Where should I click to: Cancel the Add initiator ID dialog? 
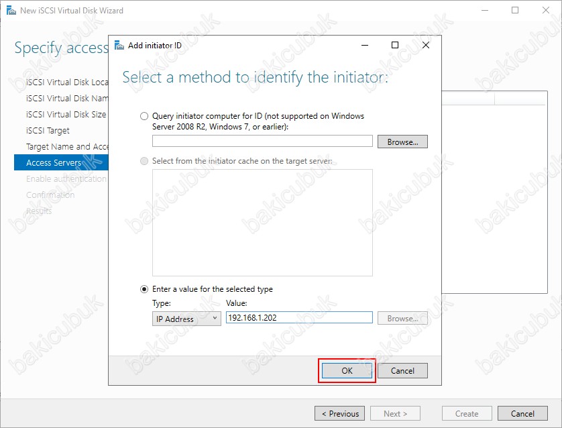(402, 370)
